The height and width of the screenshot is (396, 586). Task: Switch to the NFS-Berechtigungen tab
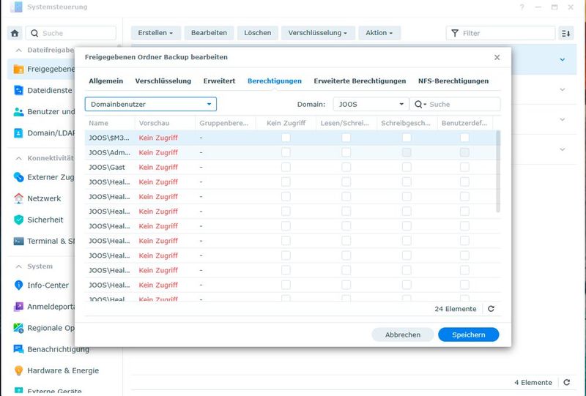point(453,81)
